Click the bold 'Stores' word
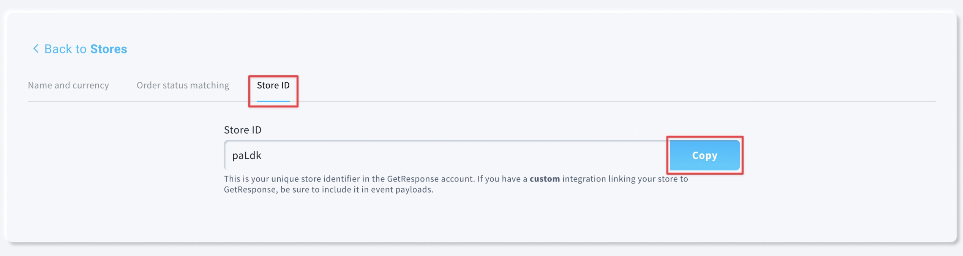 coord(109,49)
